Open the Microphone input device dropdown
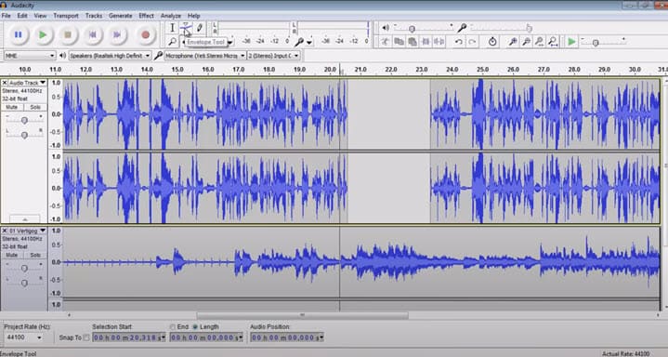Screen dimensions: 668x357 click(205, 56)
